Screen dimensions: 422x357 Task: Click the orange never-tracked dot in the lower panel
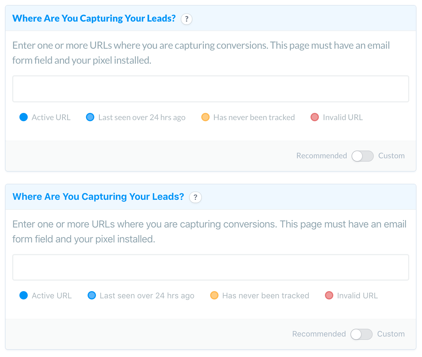click(x=214, y=296)
